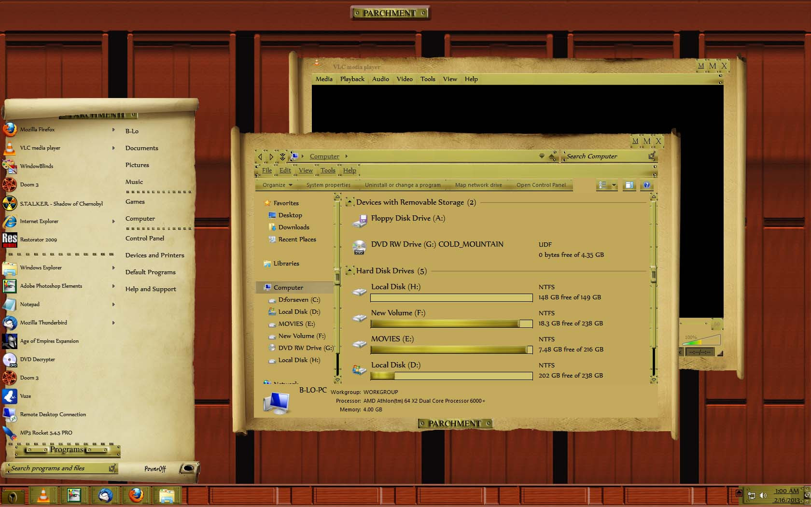Screen dimensions: 811x507
Task: Select Floppy Disk Drive (A:) icon
Action: click(360, 222)
